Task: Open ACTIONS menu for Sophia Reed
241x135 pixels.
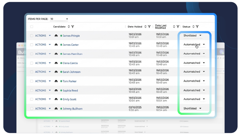Action: coord(43,90)
